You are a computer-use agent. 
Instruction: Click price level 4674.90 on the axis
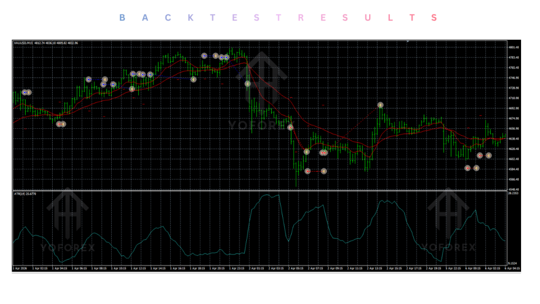coord(514,119)
